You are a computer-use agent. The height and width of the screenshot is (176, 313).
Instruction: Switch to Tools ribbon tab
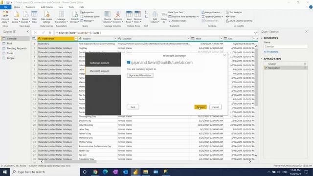click(71, 7)
